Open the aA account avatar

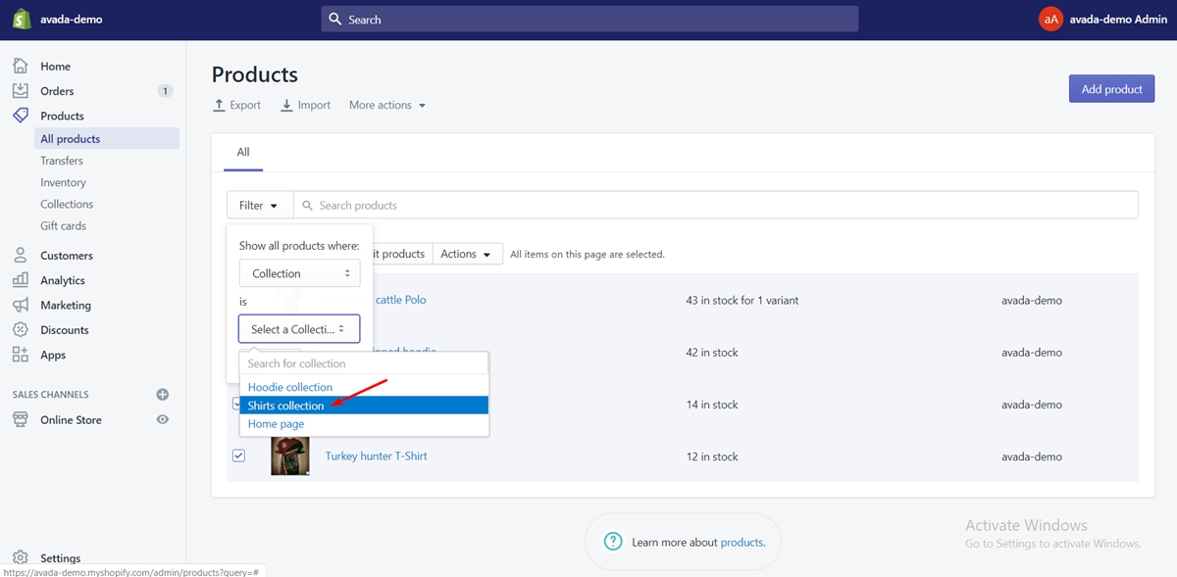coord(1050,19)
